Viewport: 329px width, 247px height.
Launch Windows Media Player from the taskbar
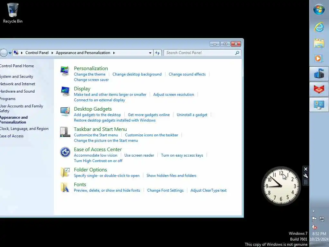(x=319, y=59)
